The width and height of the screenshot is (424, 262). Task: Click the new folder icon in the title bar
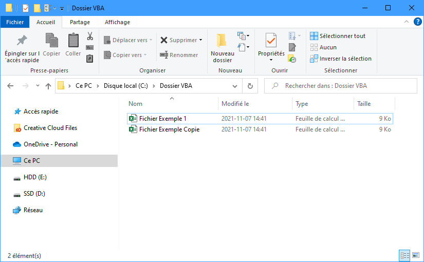click(x=37, y=8)
